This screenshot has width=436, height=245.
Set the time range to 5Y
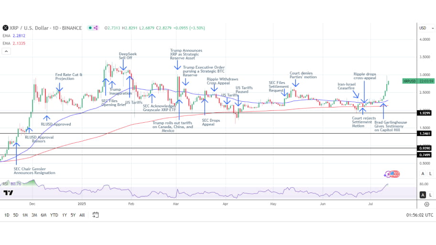coord(73,215)
